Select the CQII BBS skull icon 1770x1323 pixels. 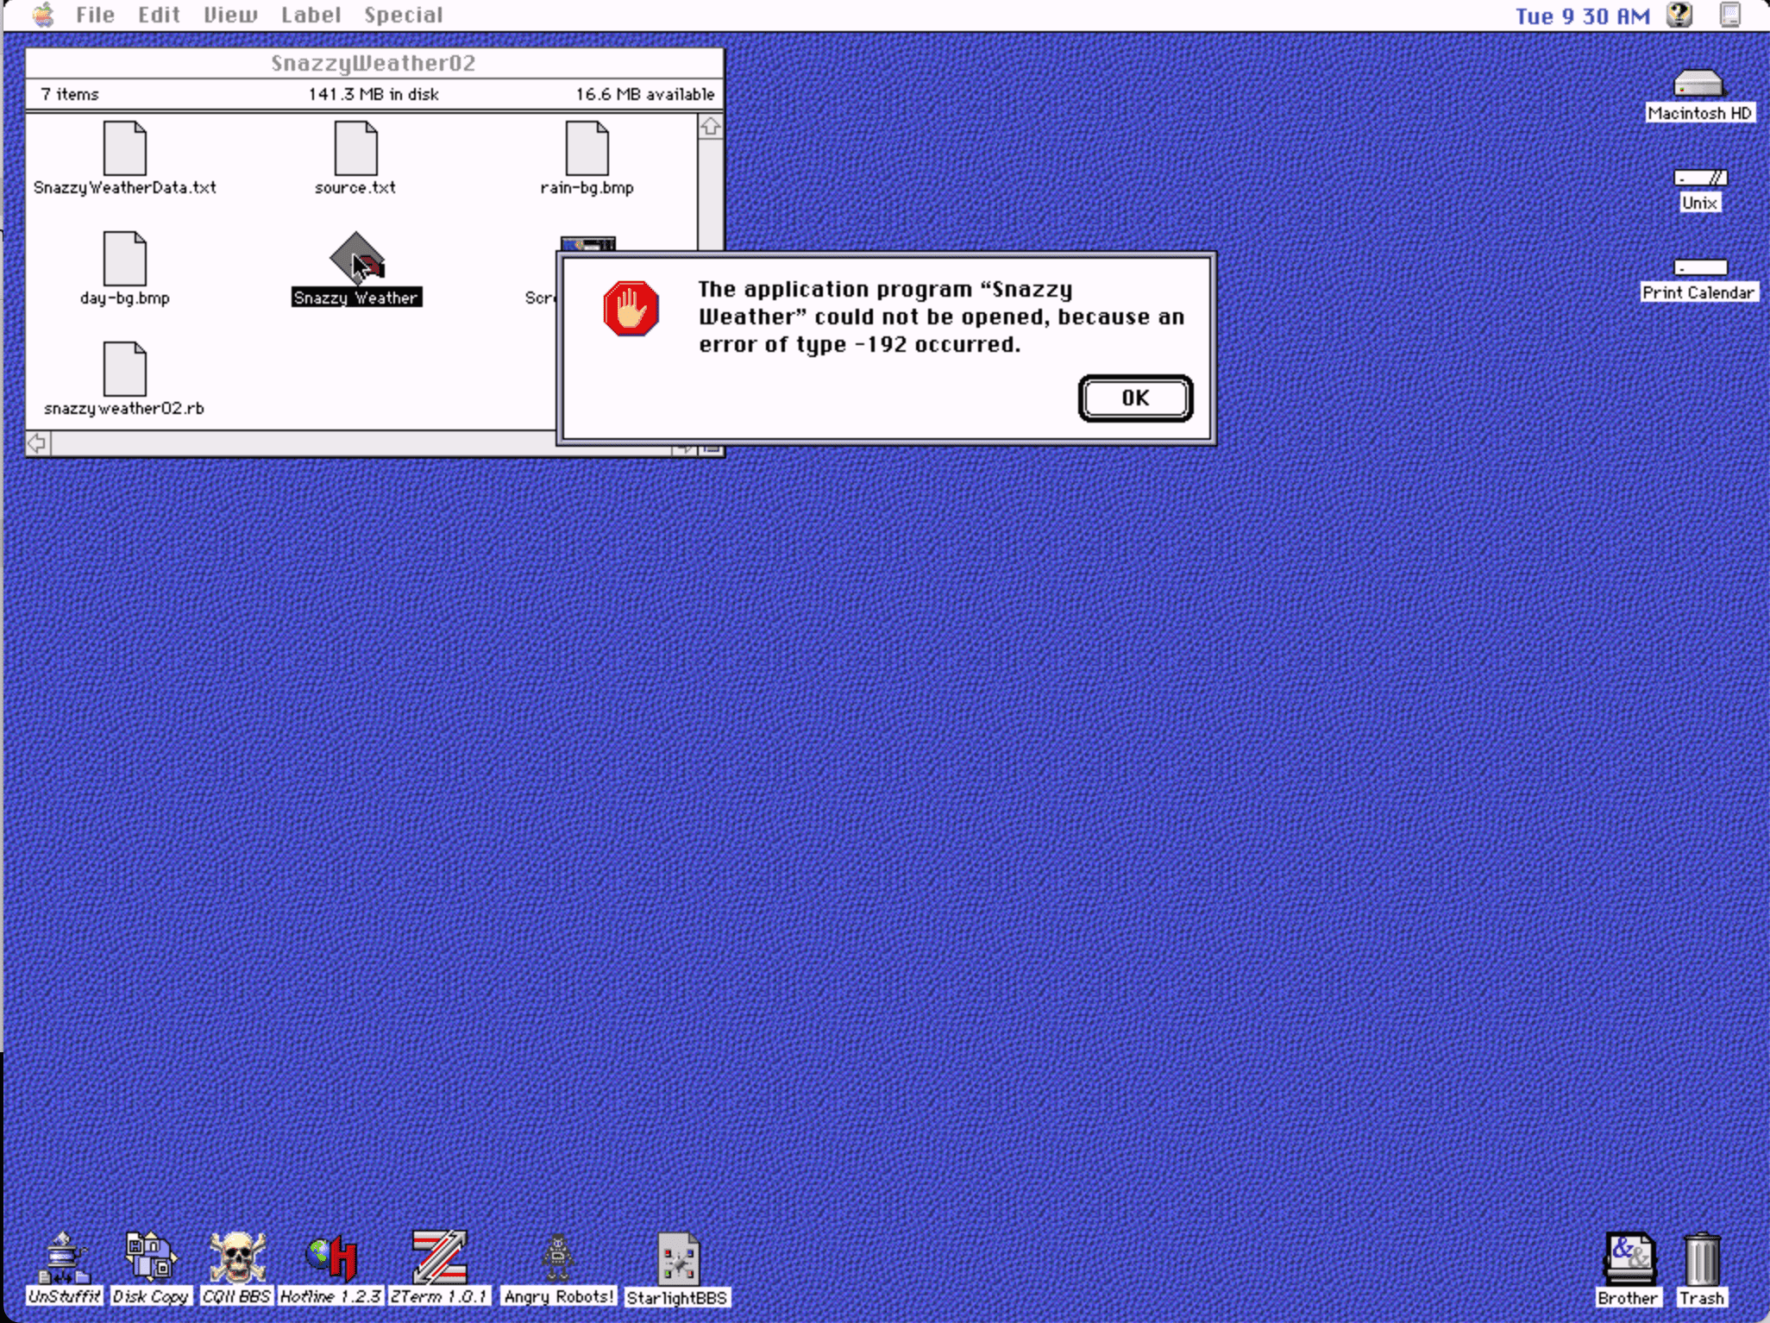click(236, 1257)
